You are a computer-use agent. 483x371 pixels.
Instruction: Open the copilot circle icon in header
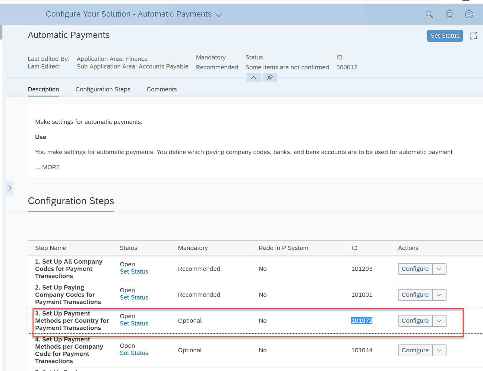click(449, 14)
